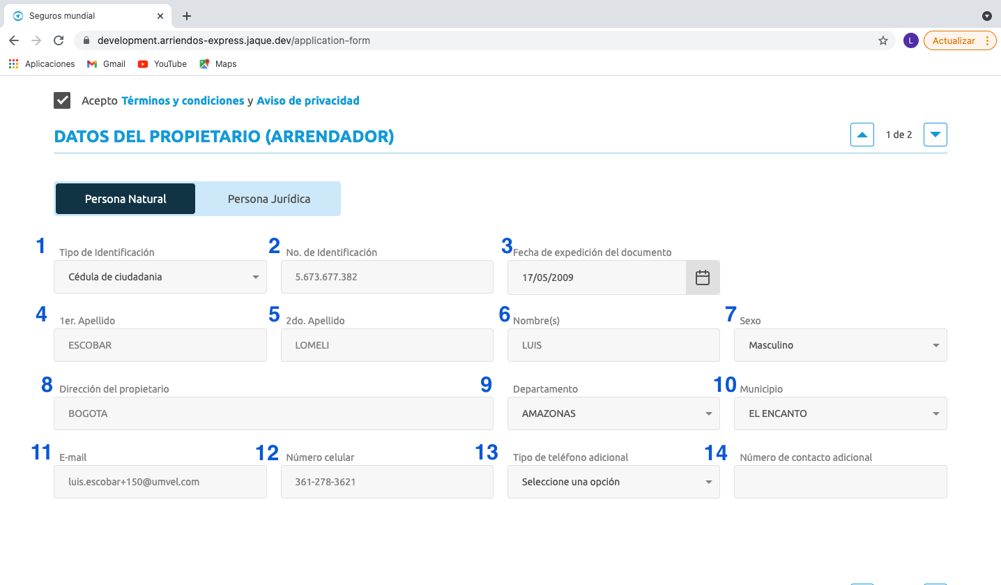Open the YouTube bookmark
The image size is (1001, 585).
(162, 63)
